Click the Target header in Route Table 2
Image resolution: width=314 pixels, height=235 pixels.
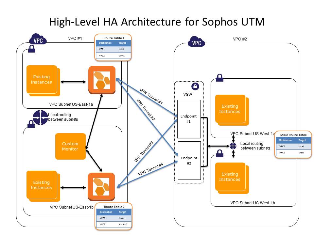123,212
